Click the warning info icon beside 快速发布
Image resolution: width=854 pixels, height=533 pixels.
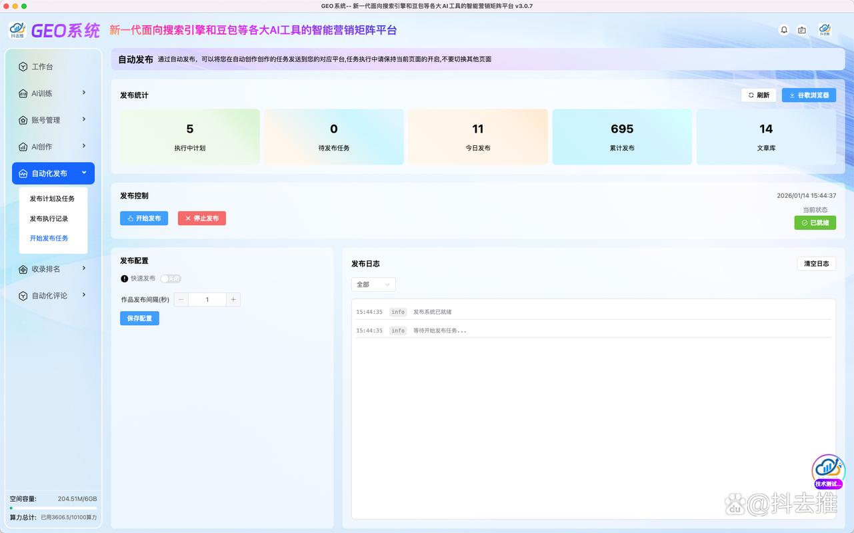[124, 278]
